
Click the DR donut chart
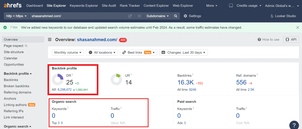[x=58, y=79]
